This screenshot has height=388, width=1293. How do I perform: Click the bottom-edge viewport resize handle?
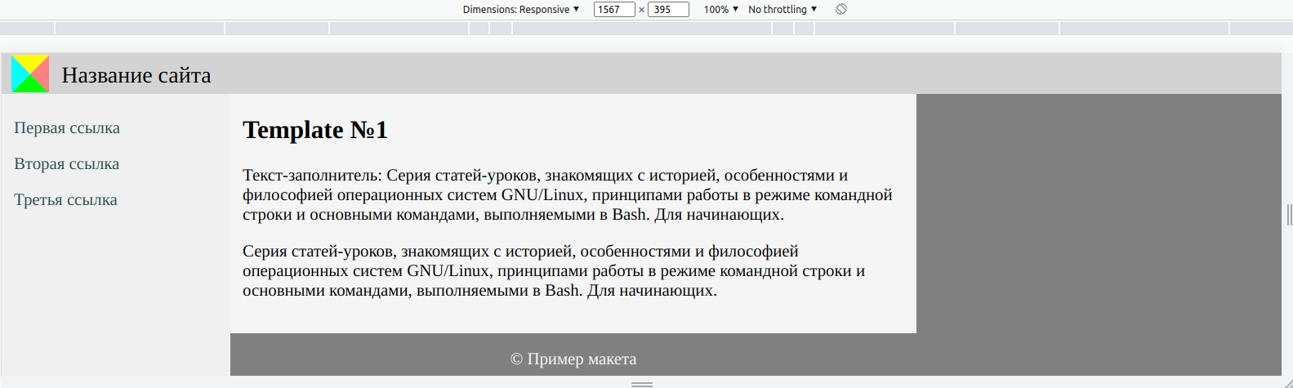(x=641, y=383)
